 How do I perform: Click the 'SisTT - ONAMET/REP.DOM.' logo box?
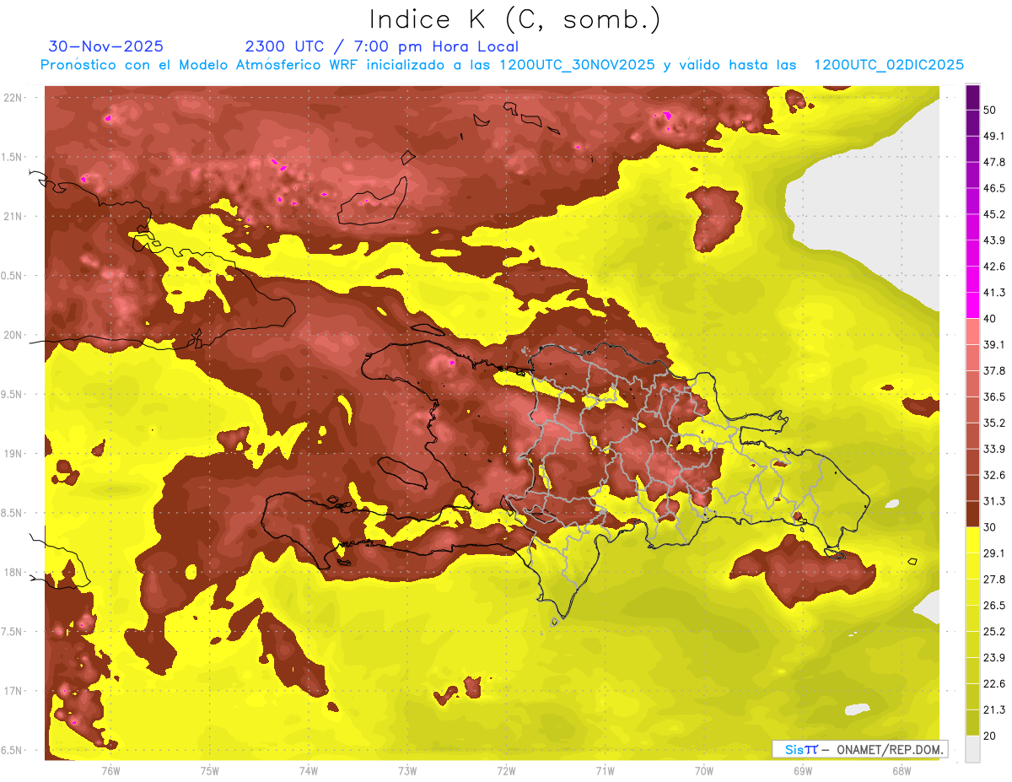tap(860, 749)
